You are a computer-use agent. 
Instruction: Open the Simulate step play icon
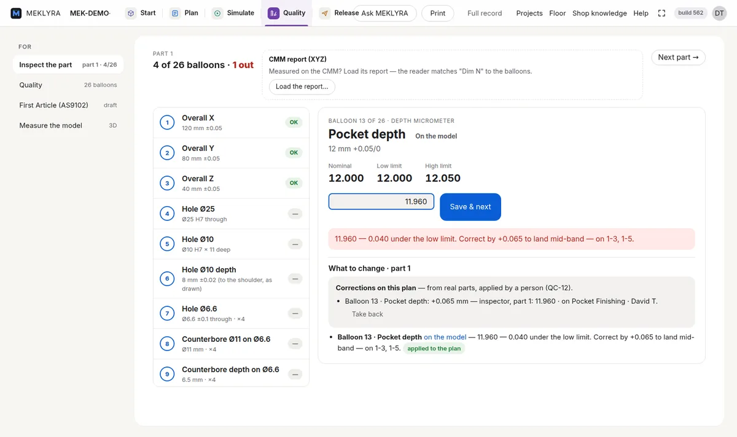[x=217, y=13]
